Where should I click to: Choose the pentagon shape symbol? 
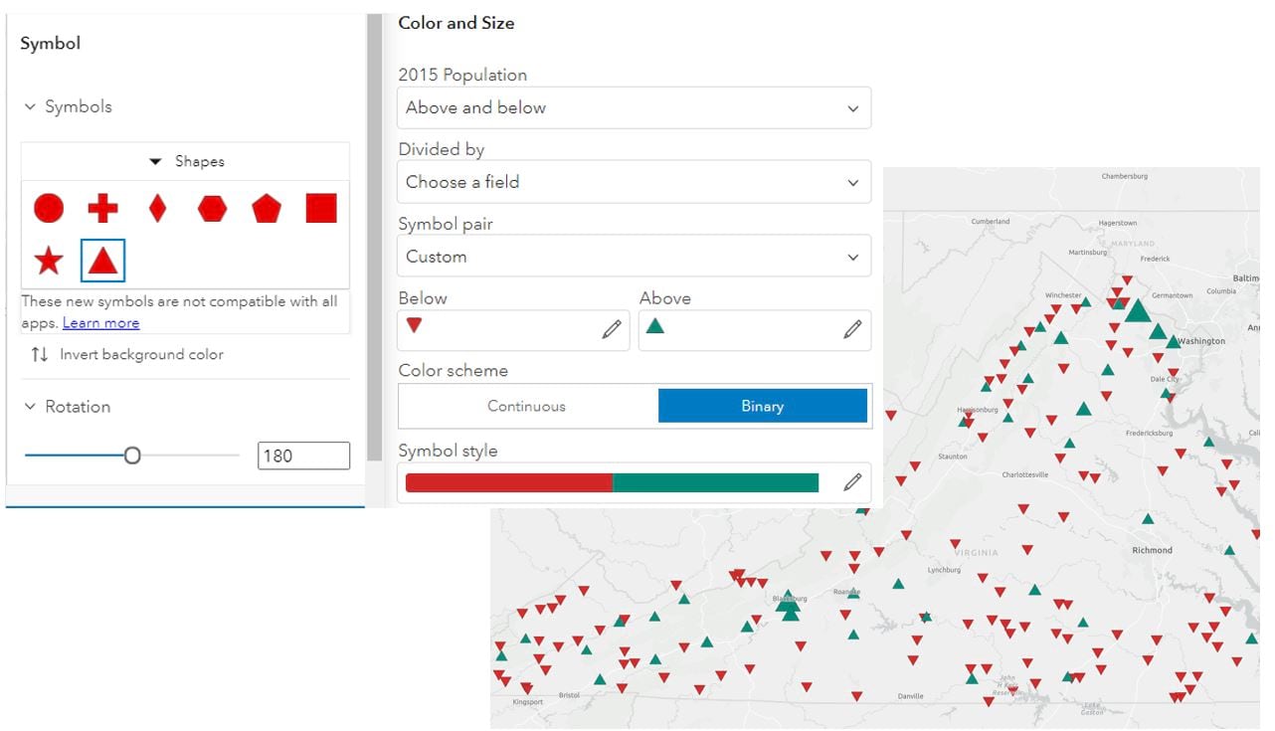(x=267, y=208)
